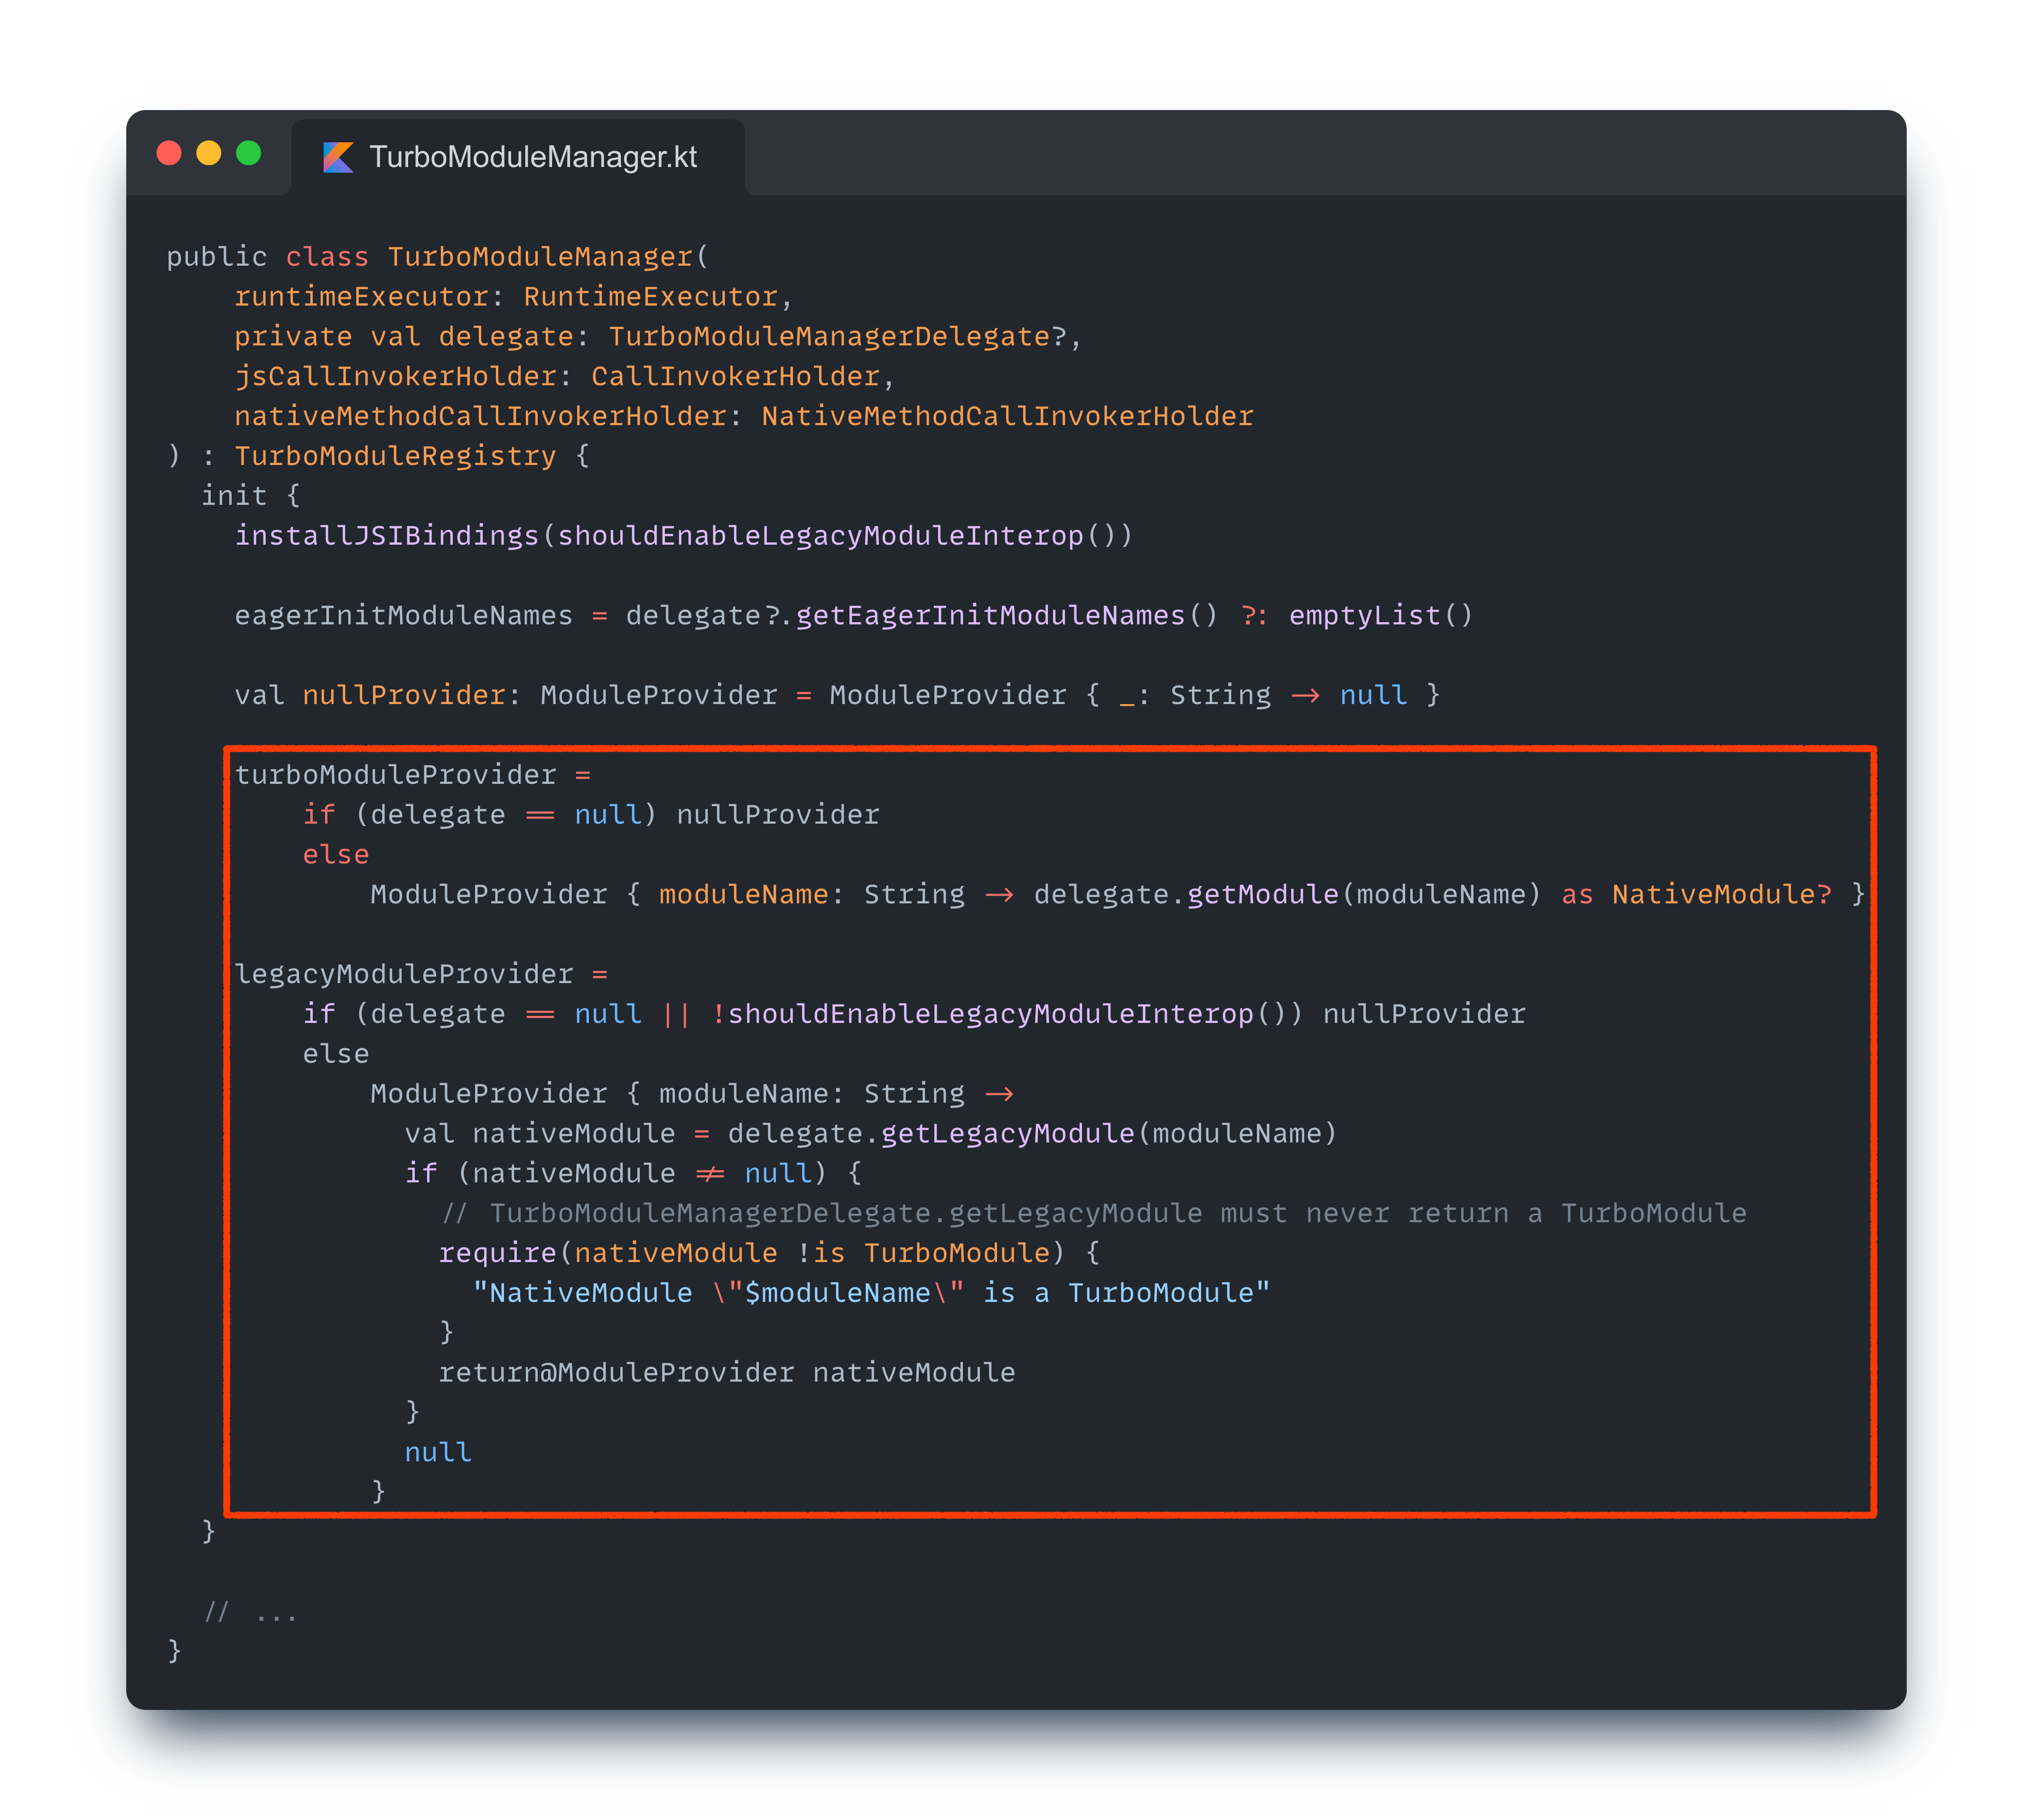
Task: Click the NativeMethodCallInvokerHolder type name
Action: click(x=1007, y=416)
